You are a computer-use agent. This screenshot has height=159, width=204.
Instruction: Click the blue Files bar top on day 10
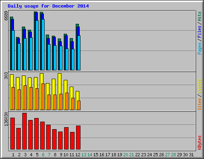click(x=66, y=42)
